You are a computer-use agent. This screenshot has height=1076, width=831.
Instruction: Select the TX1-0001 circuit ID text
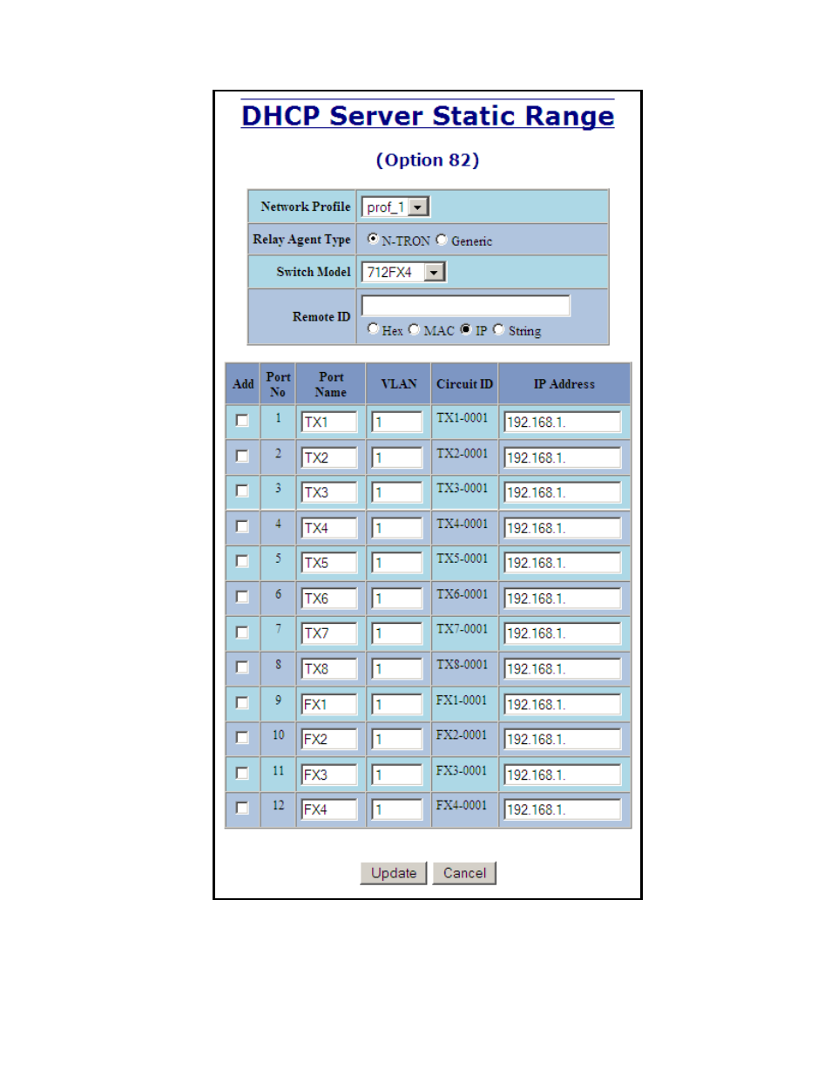463,418
